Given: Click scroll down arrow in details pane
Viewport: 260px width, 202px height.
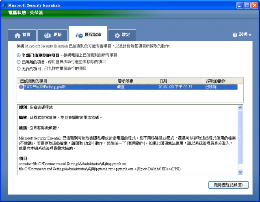Looking at the screenshot, I should coord(240,172).
